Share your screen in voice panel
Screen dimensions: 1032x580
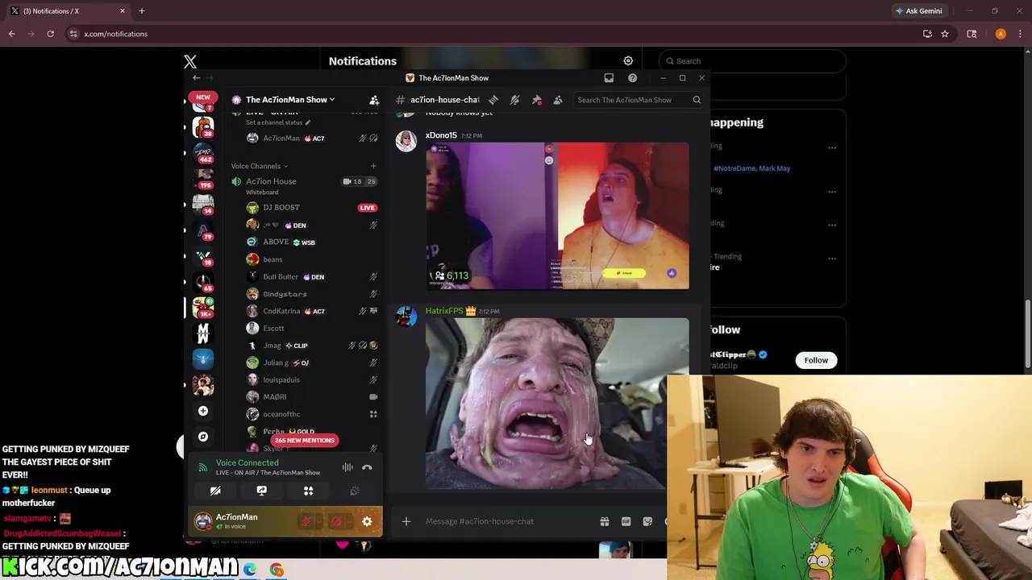point(261,491)
